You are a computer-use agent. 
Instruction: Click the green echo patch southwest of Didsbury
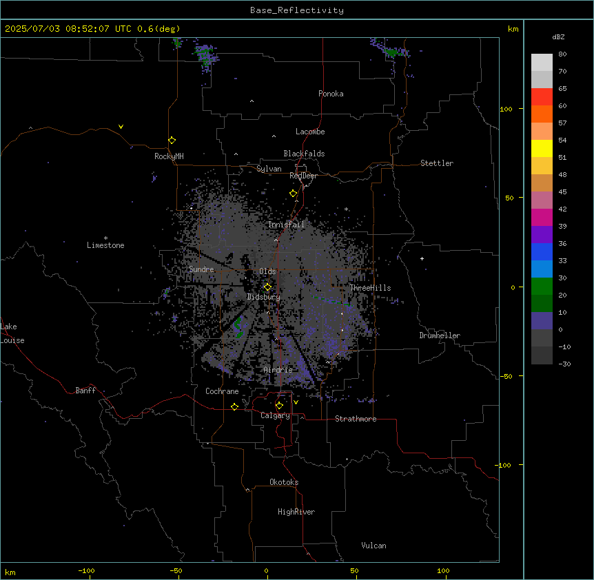click(238, 327)
